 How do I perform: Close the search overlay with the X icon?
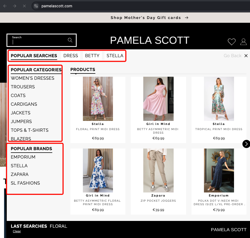click(246, 56)
